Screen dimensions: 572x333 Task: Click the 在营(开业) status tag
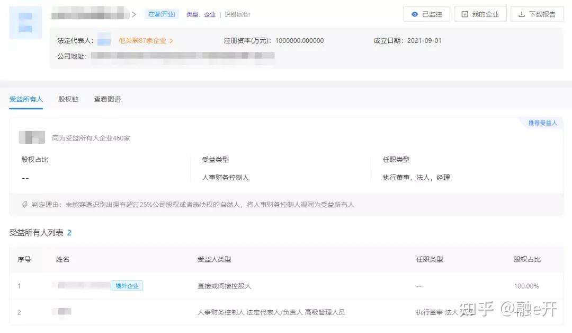tap(162, 14)
